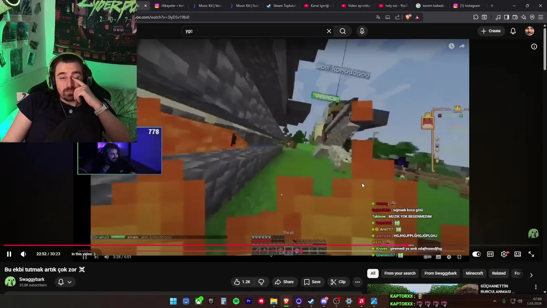The image size is (547, 308).
Task: Open Spotify from the taskbar
Action: pos(236,301)
